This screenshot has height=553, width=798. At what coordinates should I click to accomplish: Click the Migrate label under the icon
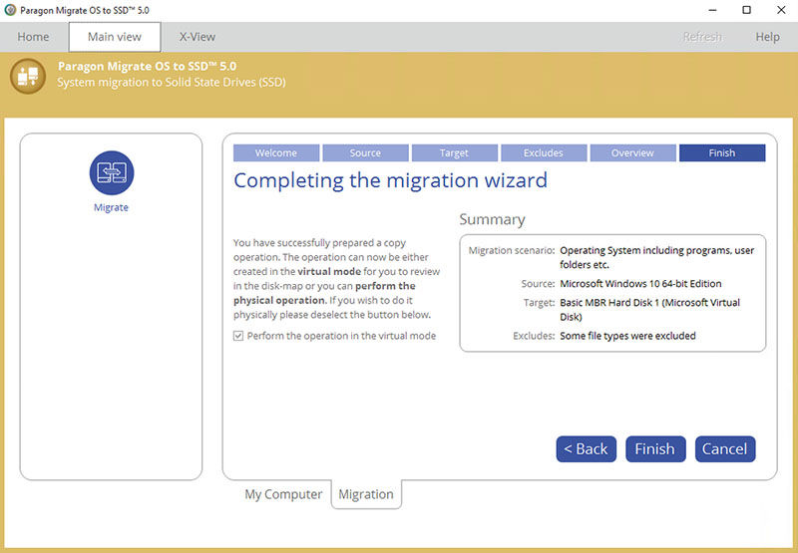click(x=111, y=207)
